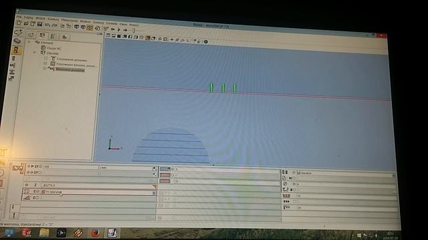Click the bottom-most left sidebar tool icon

(x=11, y=79)
